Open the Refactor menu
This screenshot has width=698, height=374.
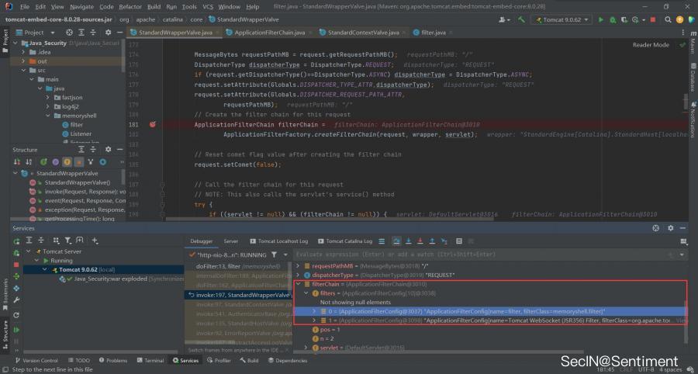click(130, 6)
